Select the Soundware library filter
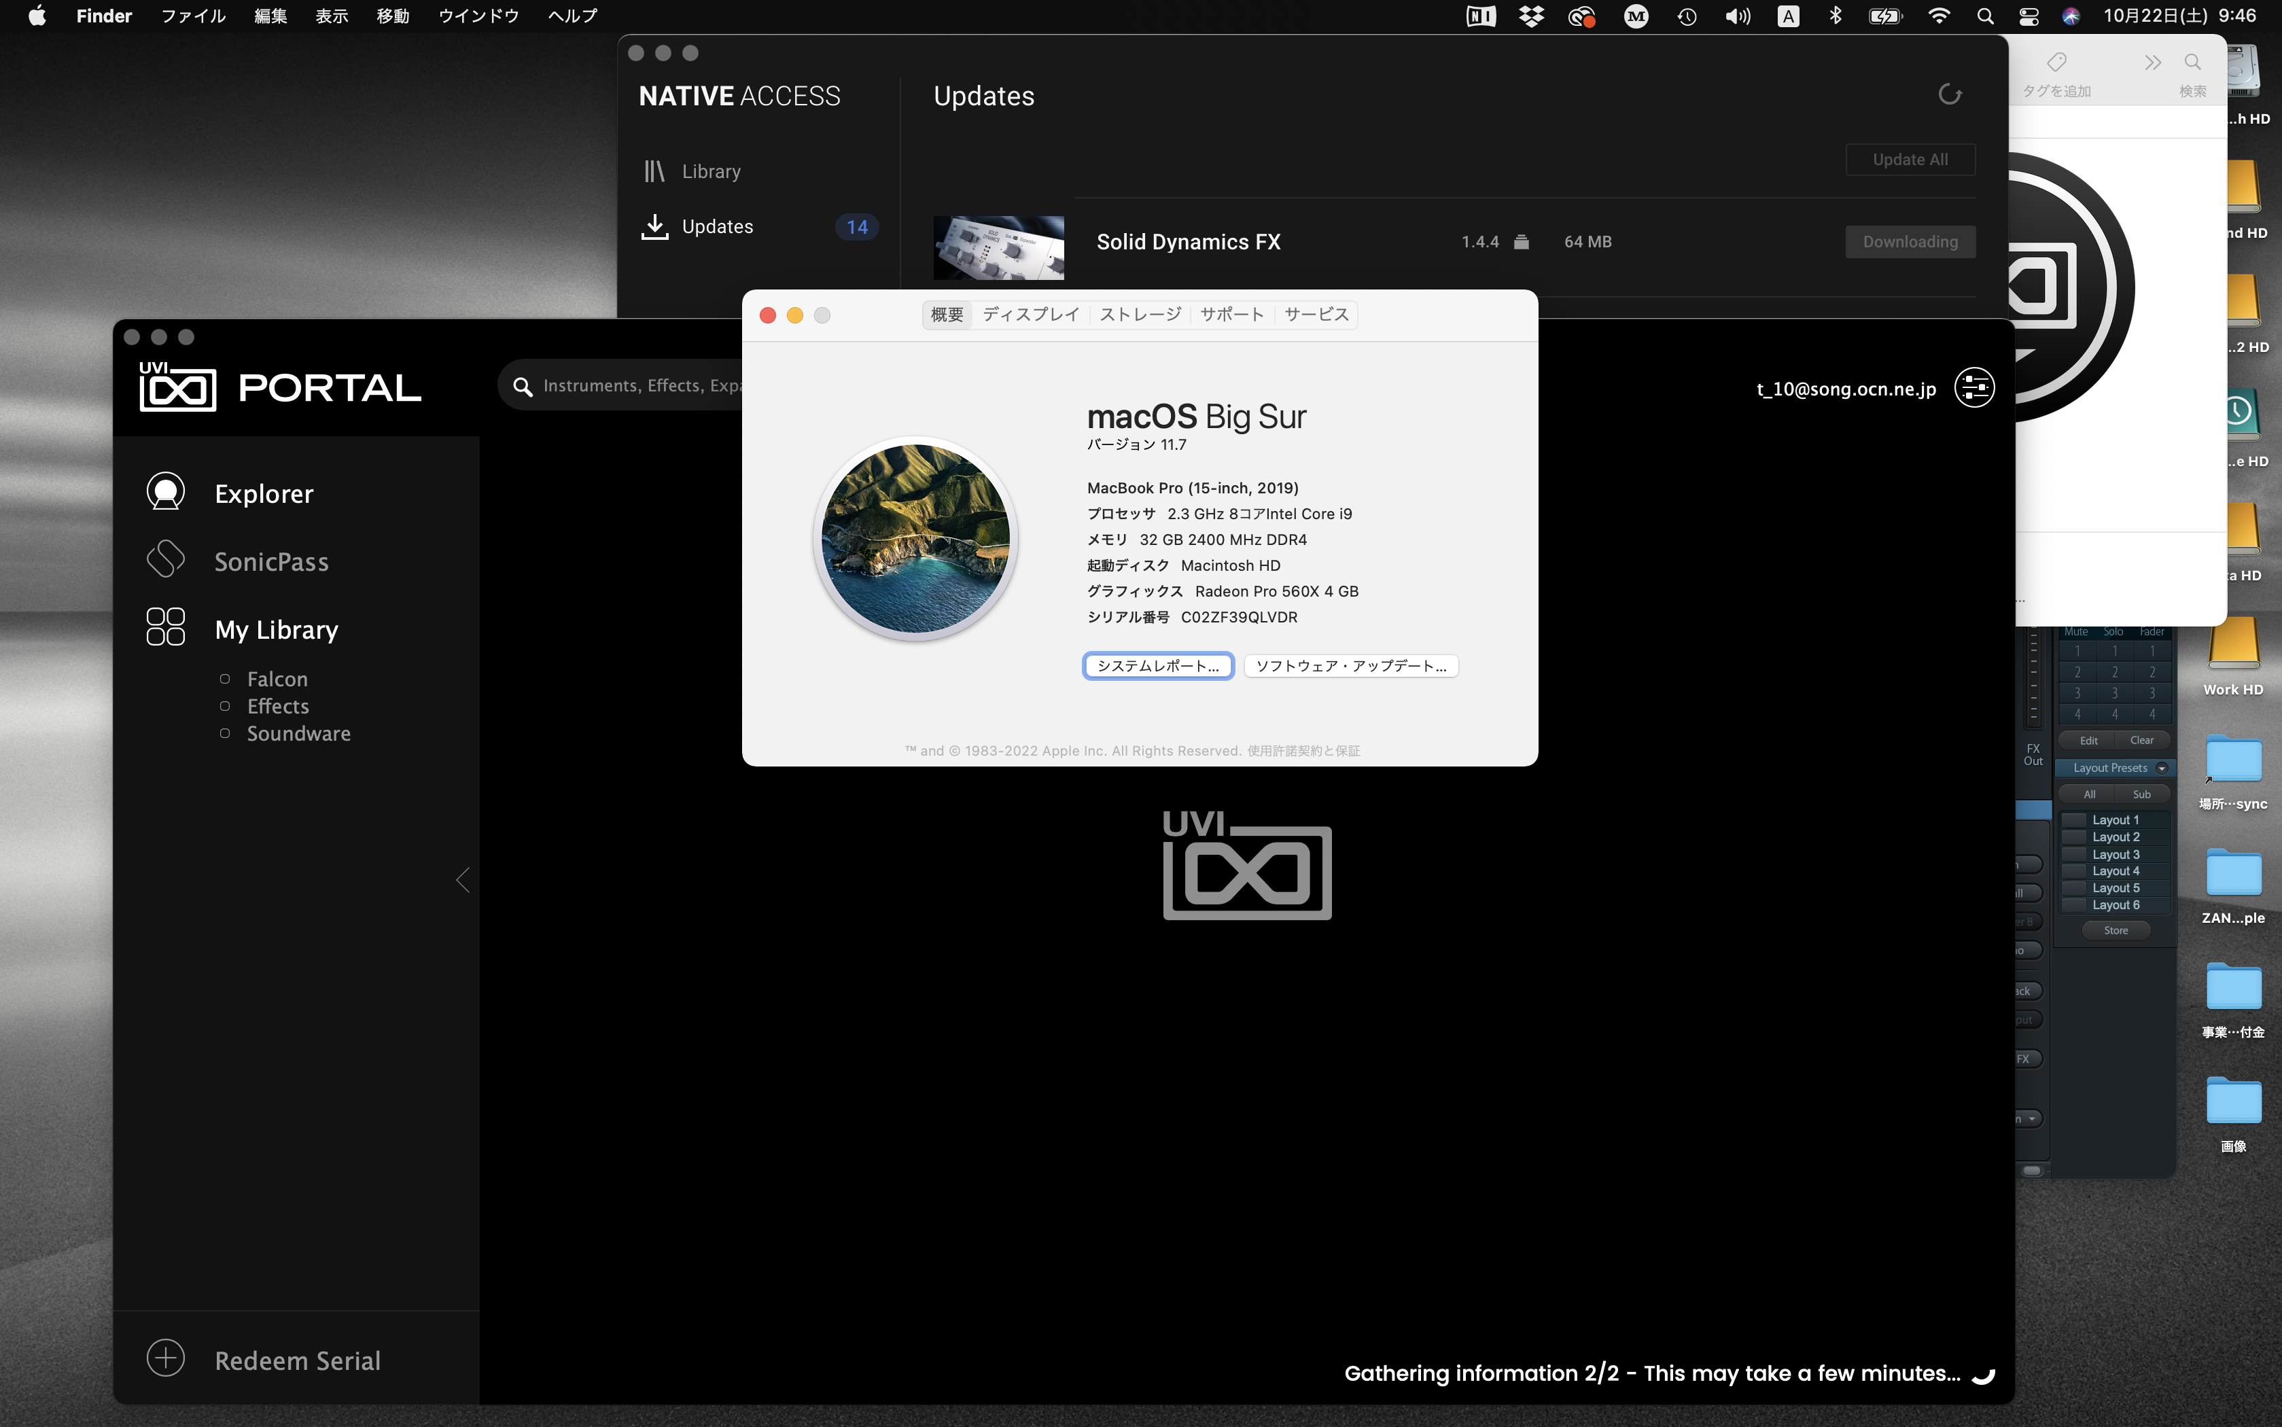The image size is (2282, 1427). 298,735
